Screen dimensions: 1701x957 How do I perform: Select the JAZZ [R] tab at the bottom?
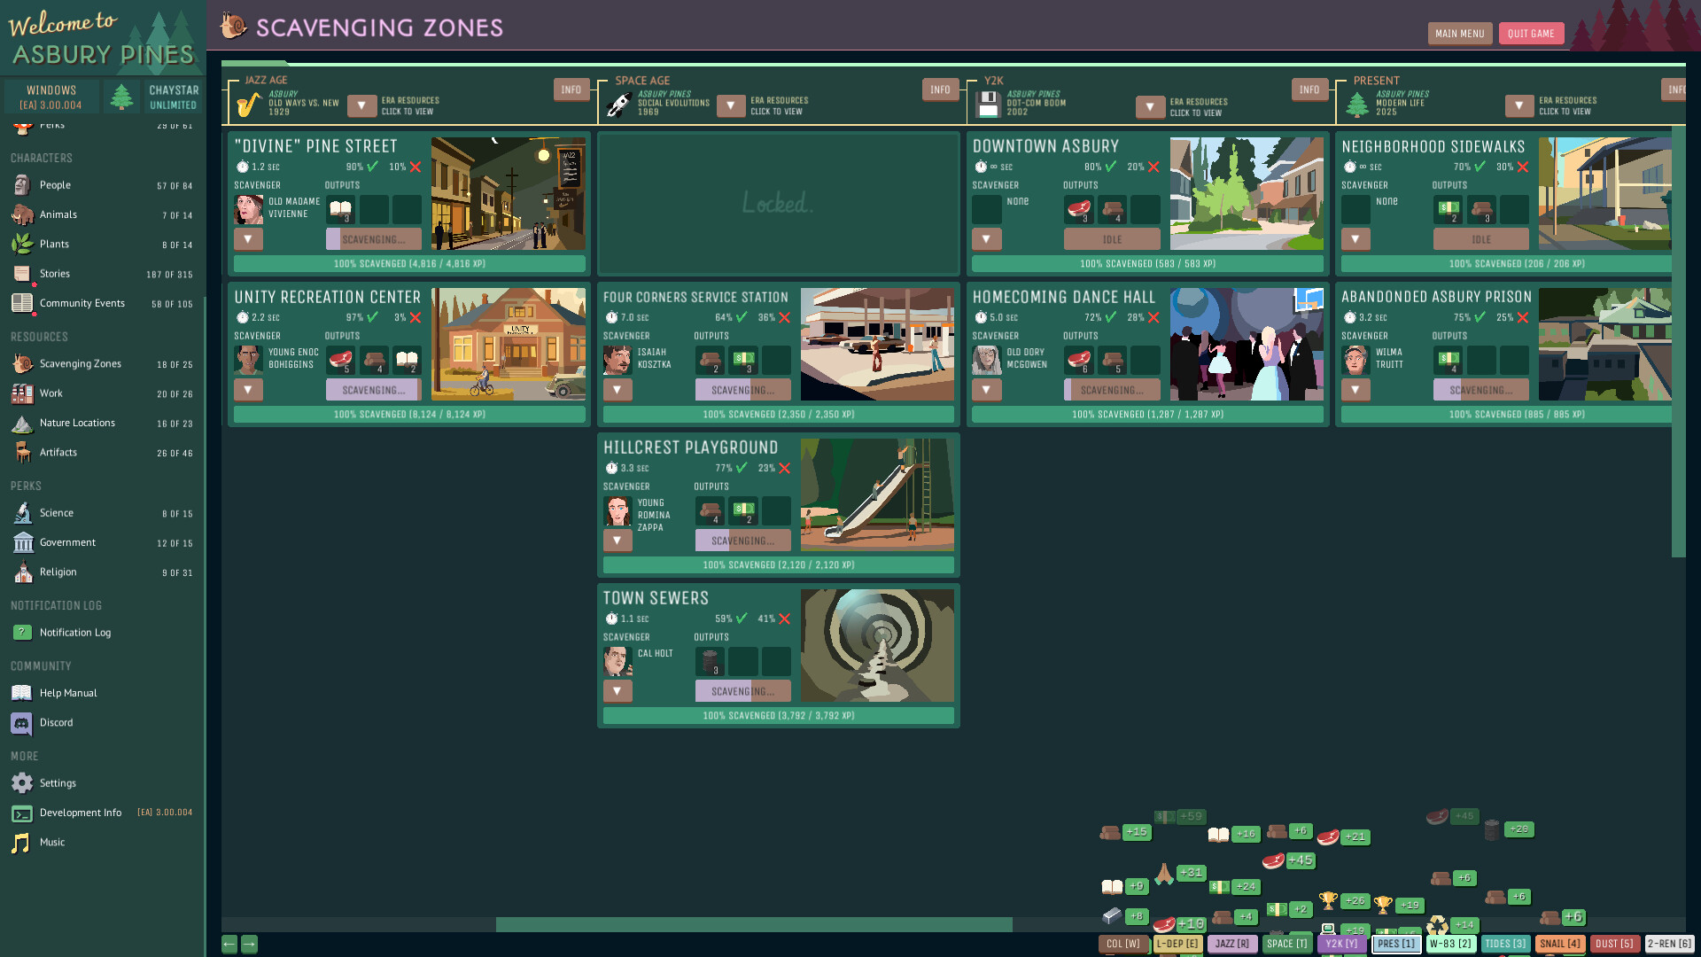point(1231,944)
